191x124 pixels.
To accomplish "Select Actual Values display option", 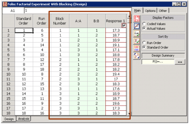I will pos(144,28).
